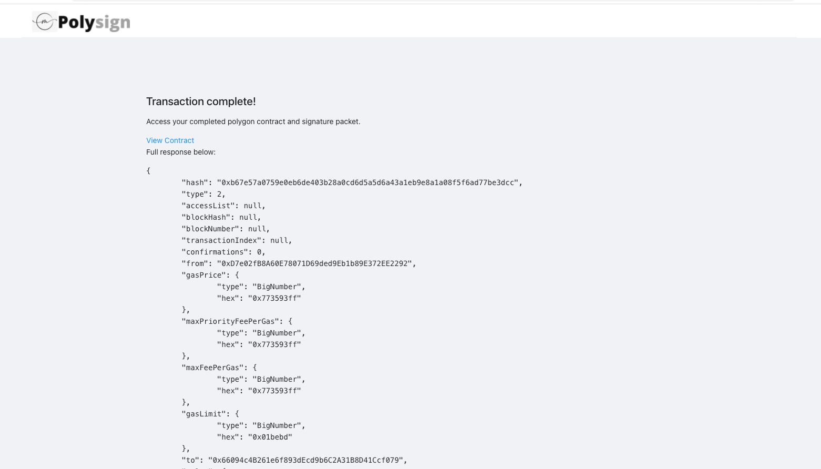Select the gasLimit hex '0x01bebd' line

(255, 437)
